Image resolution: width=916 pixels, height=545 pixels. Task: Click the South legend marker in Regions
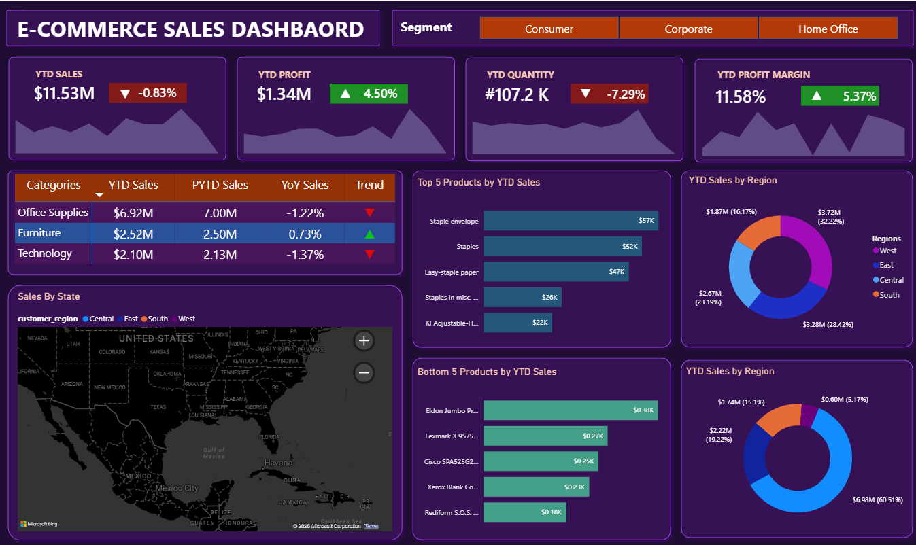pyautogui.click(x=876, y=294)
